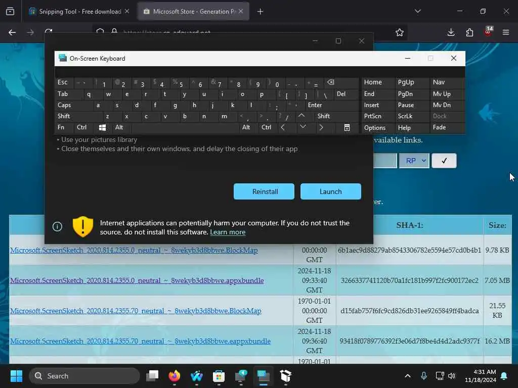Open the Learn more link

228,232
